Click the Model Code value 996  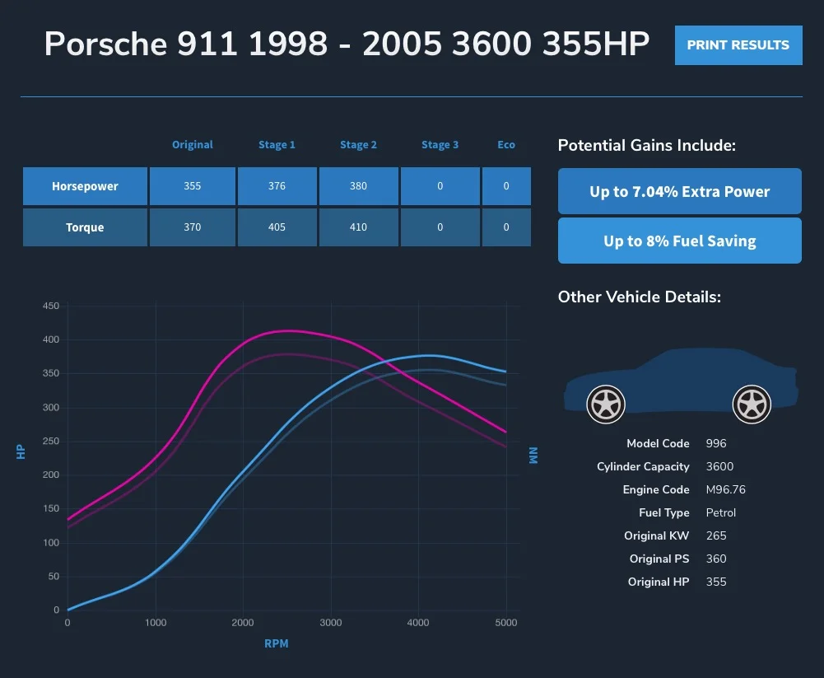coord(715,443)
